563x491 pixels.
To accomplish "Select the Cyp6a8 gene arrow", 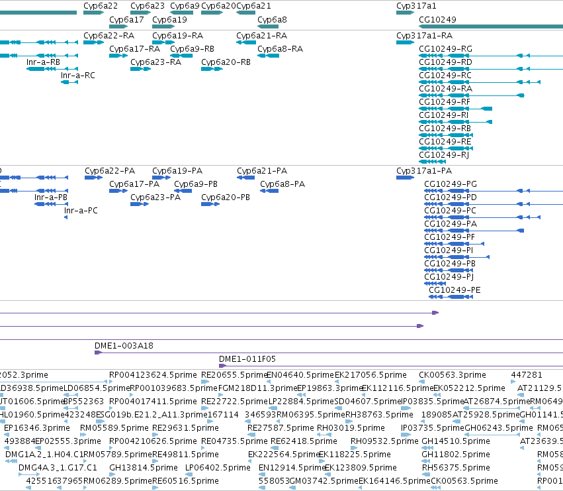I will (268, 27).
